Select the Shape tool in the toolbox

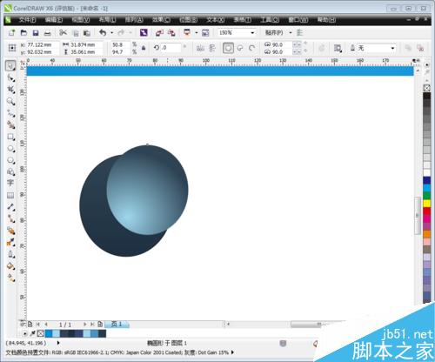(11, 78)
